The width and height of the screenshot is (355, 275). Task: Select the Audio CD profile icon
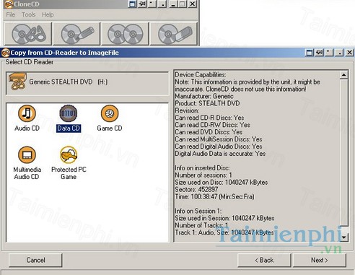[27, 113]
